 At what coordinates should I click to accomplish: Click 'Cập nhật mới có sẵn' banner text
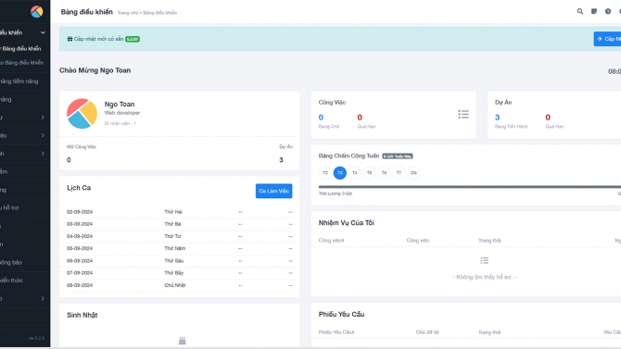(x=99, y=39)
